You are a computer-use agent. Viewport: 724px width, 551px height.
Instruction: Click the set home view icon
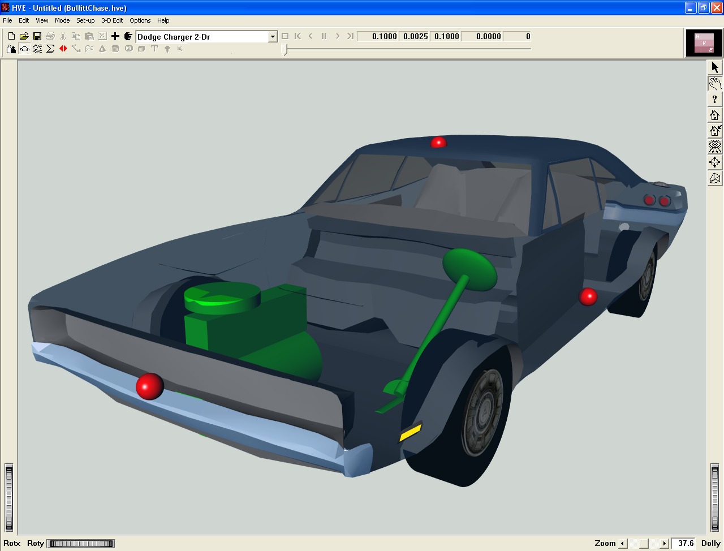(715, 131)
